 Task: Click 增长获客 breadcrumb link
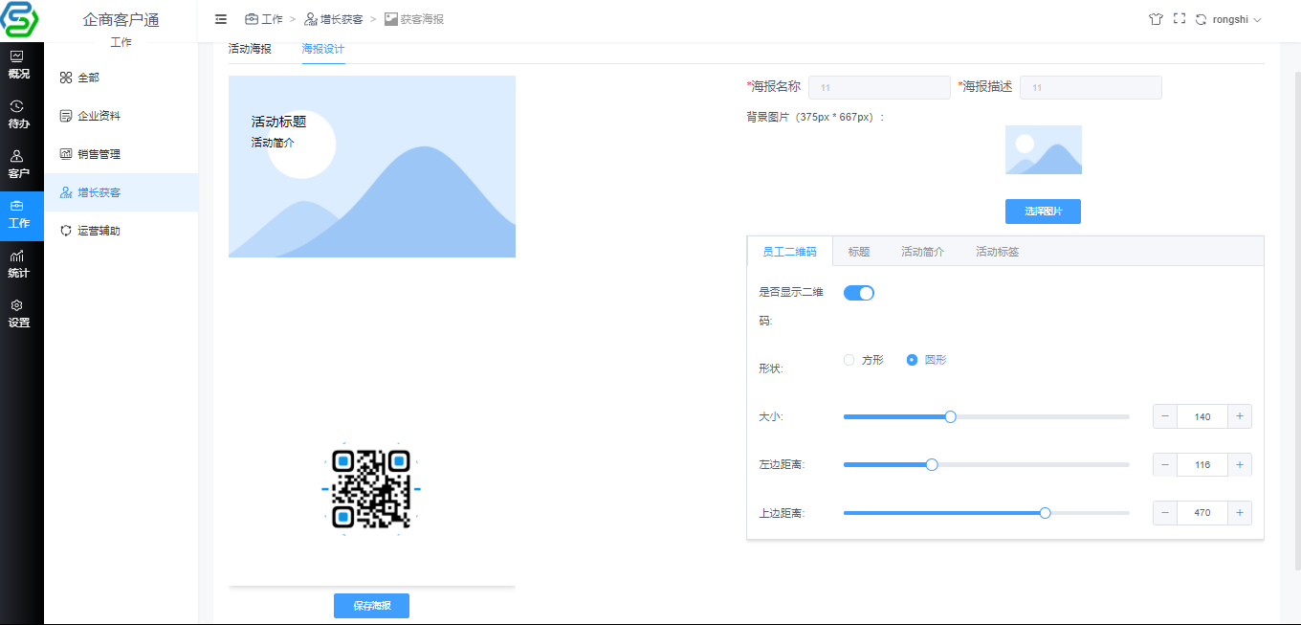[334, 19]
